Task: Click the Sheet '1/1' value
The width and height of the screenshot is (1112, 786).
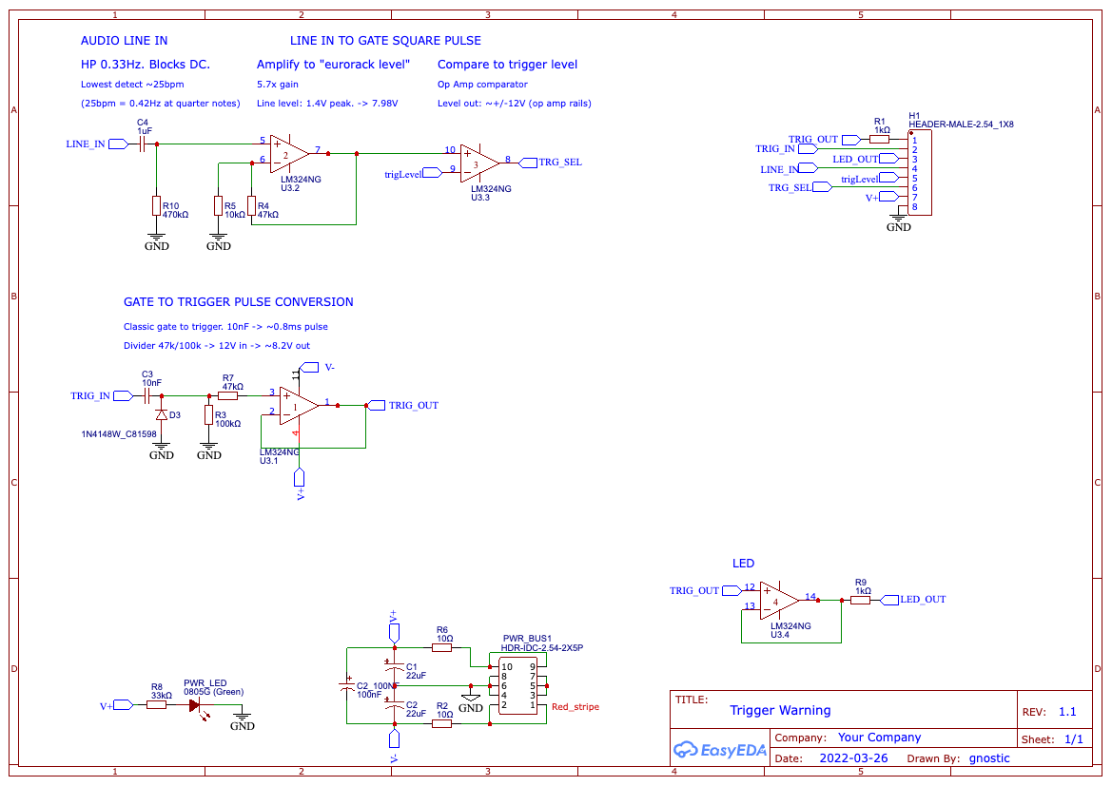Action: point(1074,739)
